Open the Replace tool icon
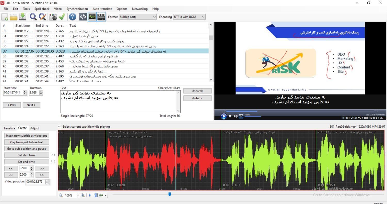Image resolution: width=387 pixels, height=204 pixels. click(42, 17)
